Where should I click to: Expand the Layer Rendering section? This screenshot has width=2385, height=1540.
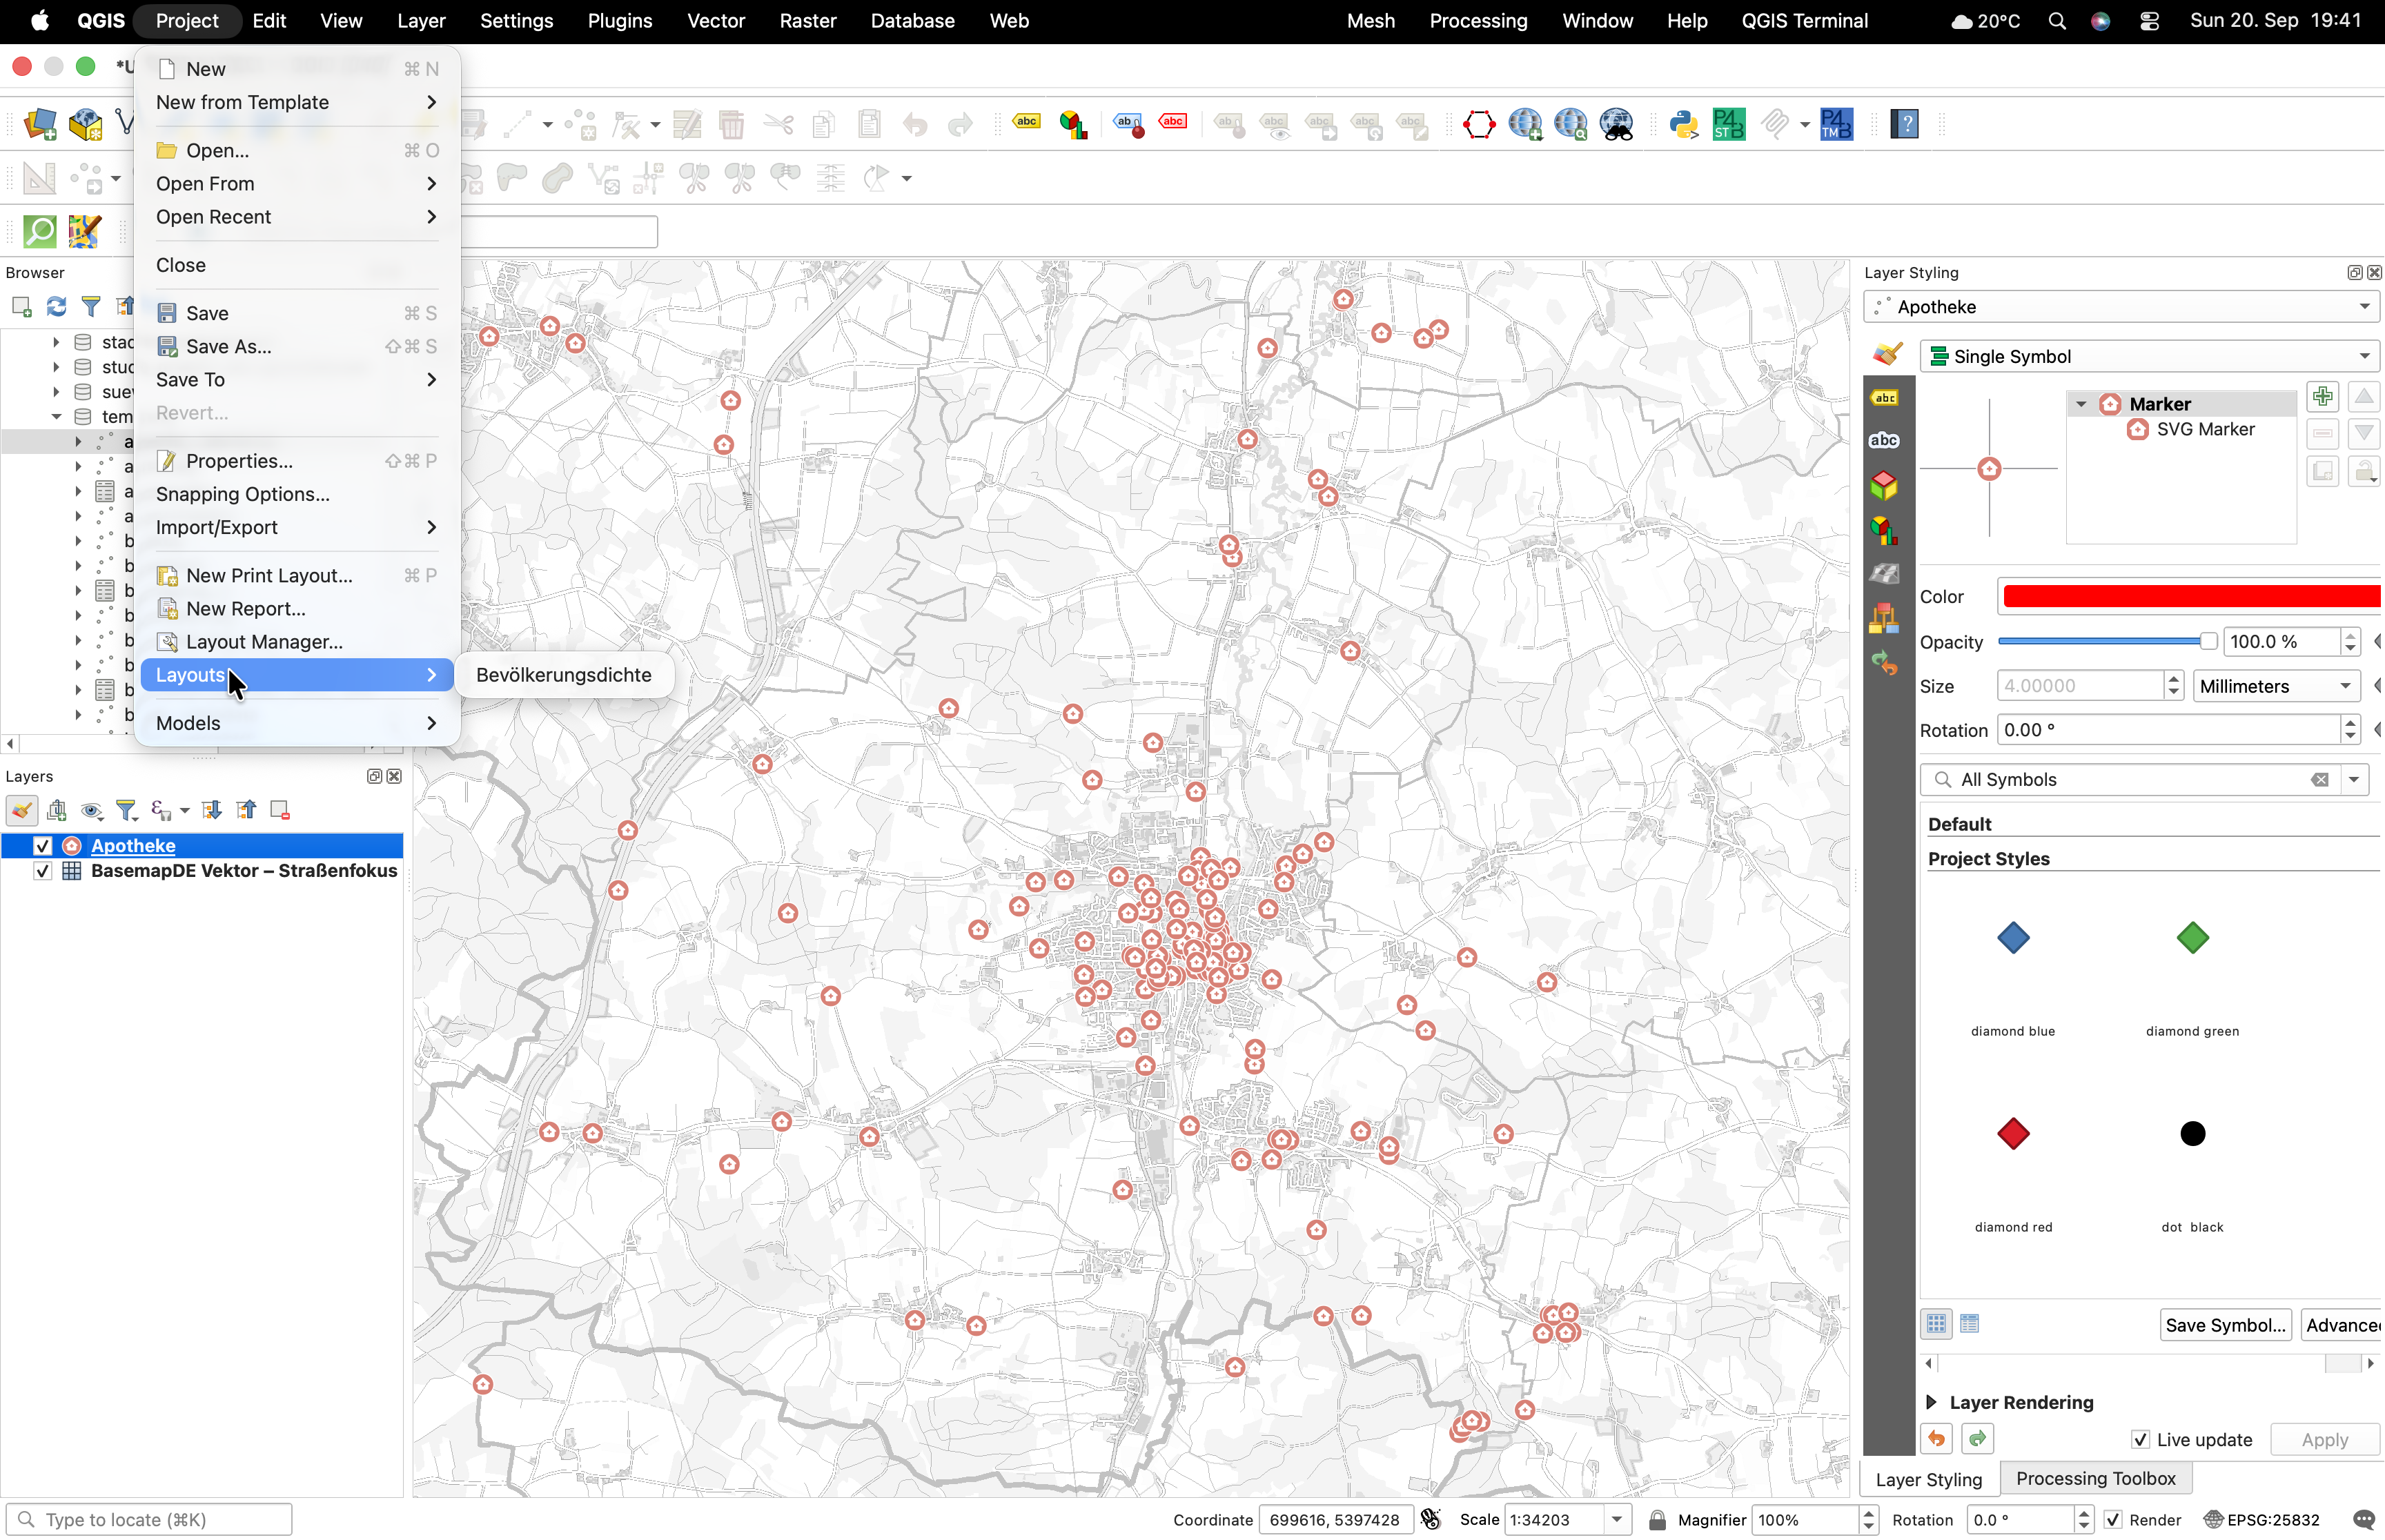click(1931, 1402)
